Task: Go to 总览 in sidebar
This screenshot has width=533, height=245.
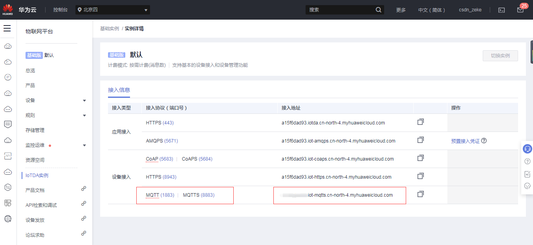Action: [30, 71]
